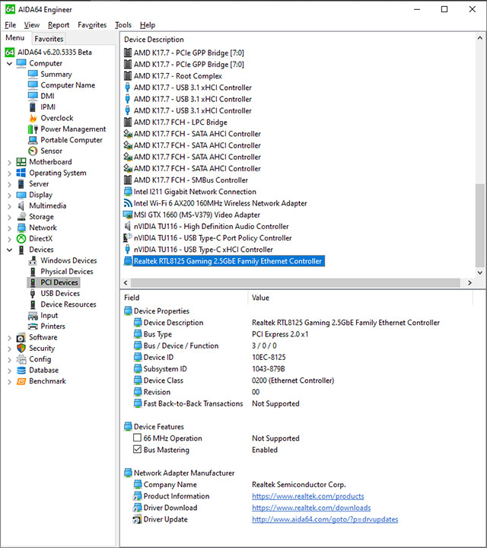Click the Input keyboard icon
The width and height of the screenshot is (487, 548).
[x=33, y=315]
